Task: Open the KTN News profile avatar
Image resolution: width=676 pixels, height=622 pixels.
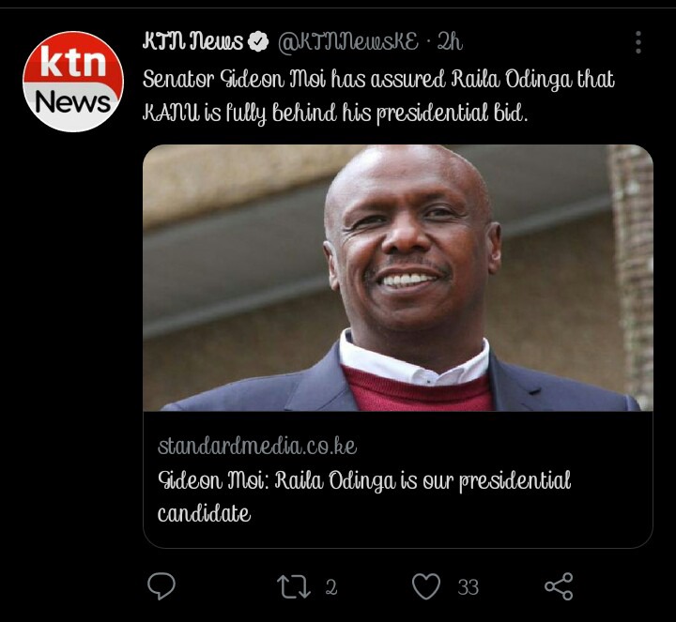Action: [x=73, y=82]
